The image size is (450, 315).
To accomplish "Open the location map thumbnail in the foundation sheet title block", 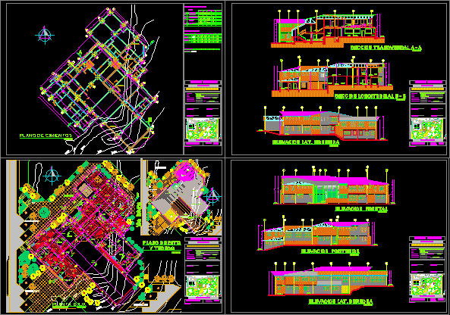I will [x=203, y=129].
